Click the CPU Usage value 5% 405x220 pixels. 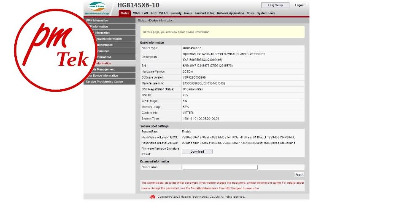[x=185, y=101]
